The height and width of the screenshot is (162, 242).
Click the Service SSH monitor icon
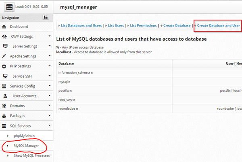point(5,76)
